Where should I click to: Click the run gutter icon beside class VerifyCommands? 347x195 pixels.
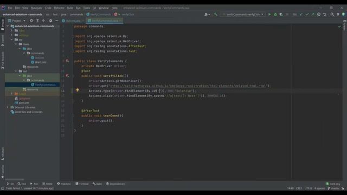(67, 61)
